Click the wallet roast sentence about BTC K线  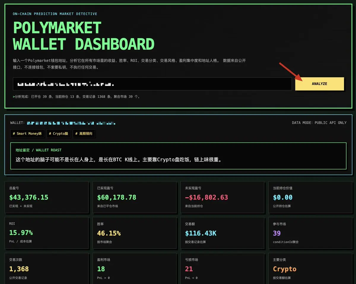tap(119, 160)
